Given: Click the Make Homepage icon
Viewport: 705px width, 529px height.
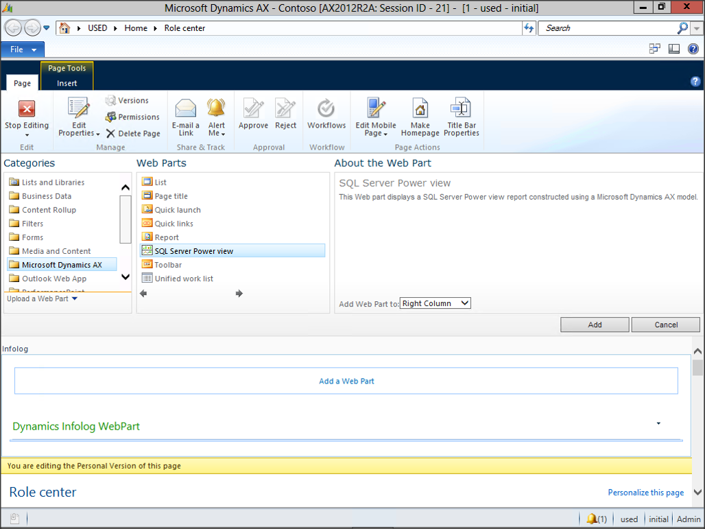Looking at the screenshot, I should point(420,110).
